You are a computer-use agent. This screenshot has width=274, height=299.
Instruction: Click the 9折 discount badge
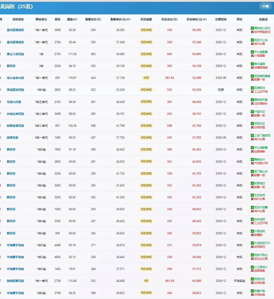click(x=146, y=281)
